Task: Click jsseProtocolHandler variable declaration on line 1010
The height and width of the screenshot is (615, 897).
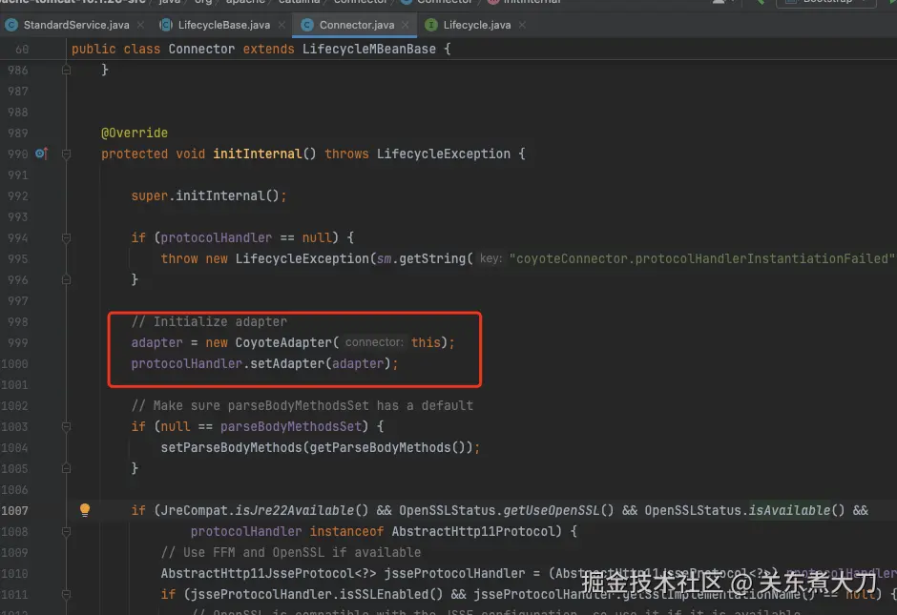Action: click(454, 573)
